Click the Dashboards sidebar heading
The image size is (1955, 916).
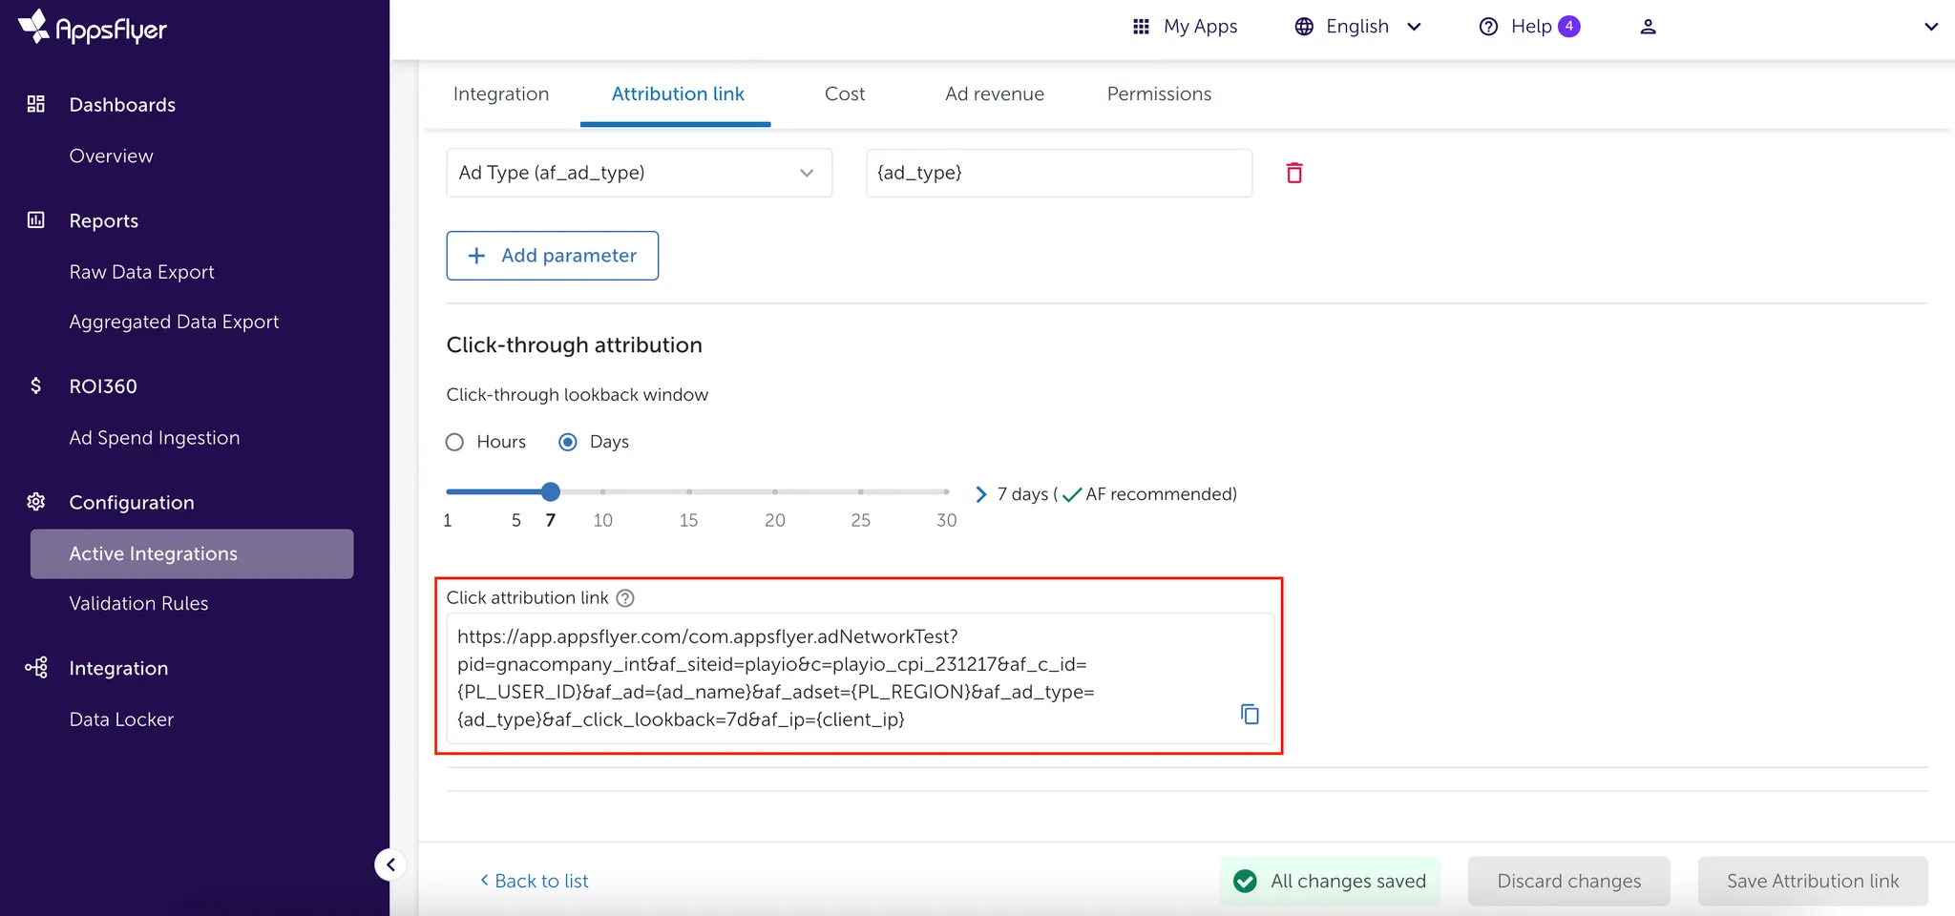tap(122, 104)
